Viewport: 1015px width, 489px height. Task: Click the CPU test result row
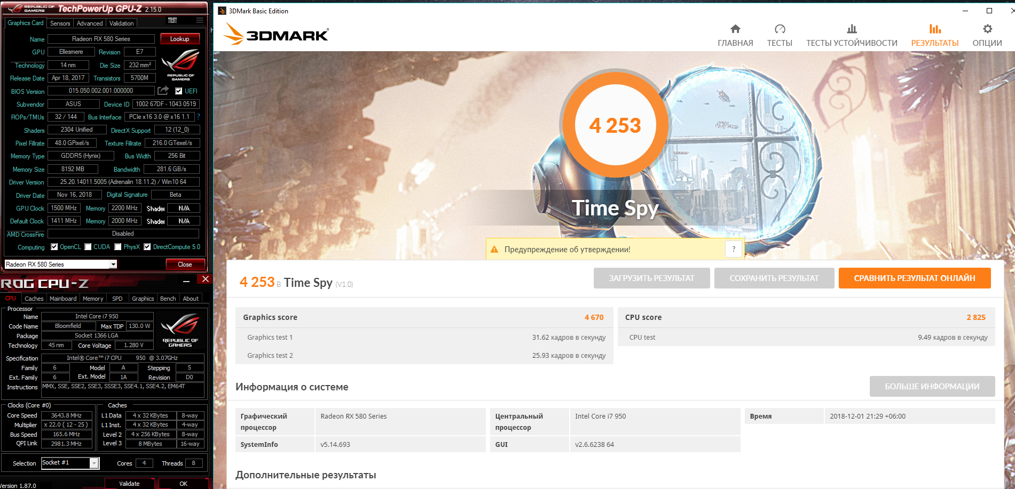click(806, 338)
